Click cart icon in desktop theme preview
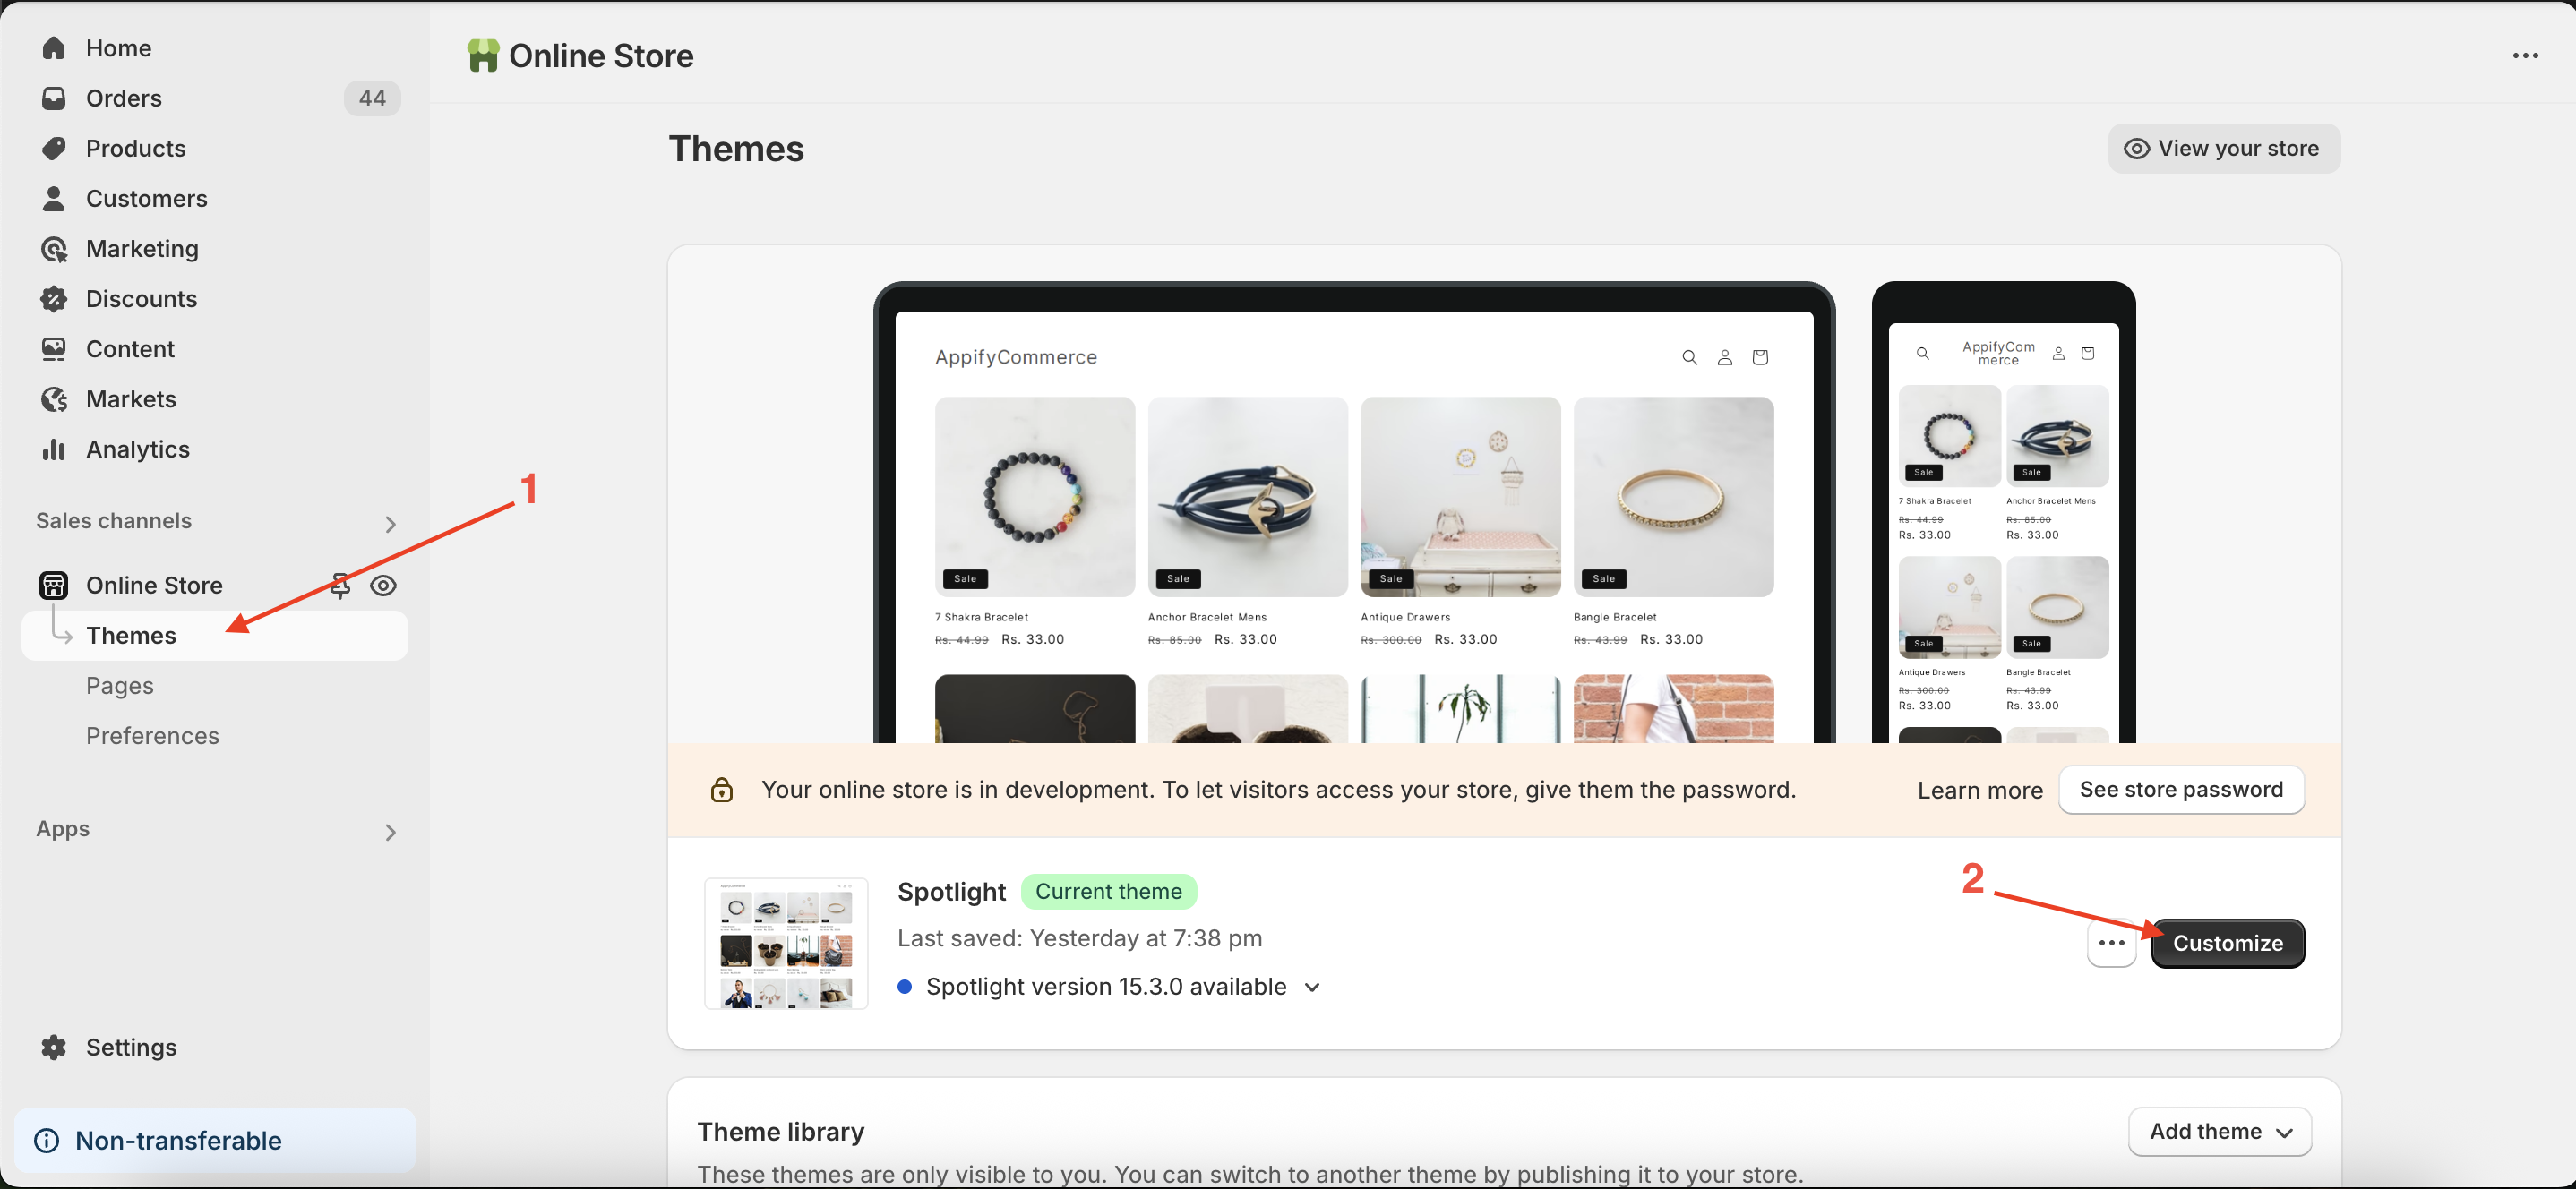 click(x=1760, y=357)
